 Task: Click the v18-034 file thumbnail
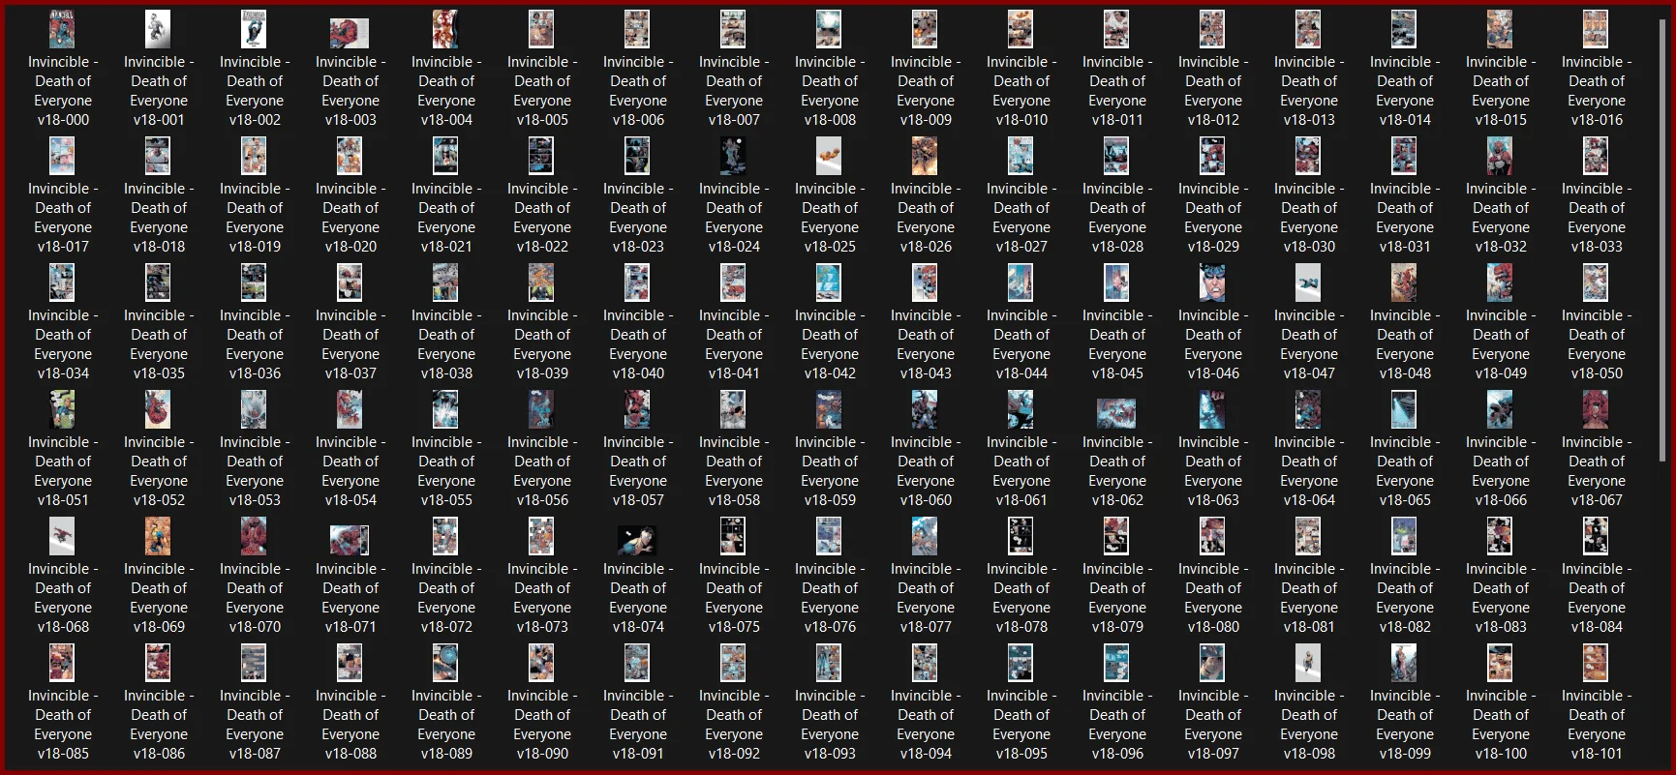pyautogui.click(x=62, y=283)
